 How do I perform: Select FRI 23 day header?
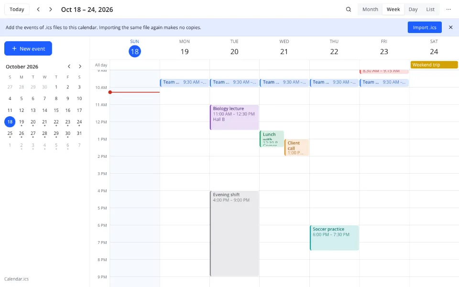pos(384,48)
